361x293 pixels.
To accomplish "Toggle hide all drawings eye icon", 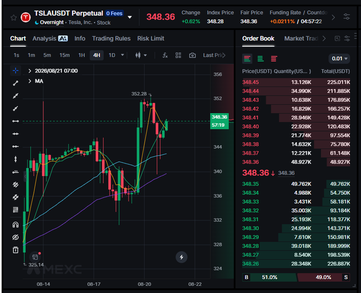I will pyautogui.click(x=15, y=237).
